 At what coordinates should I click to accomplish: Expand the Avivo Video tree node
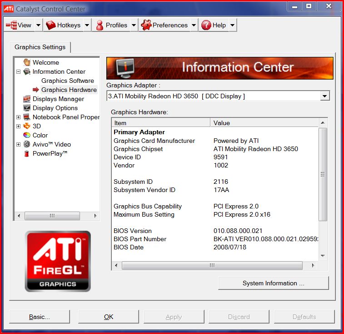[x=19, y=144]
